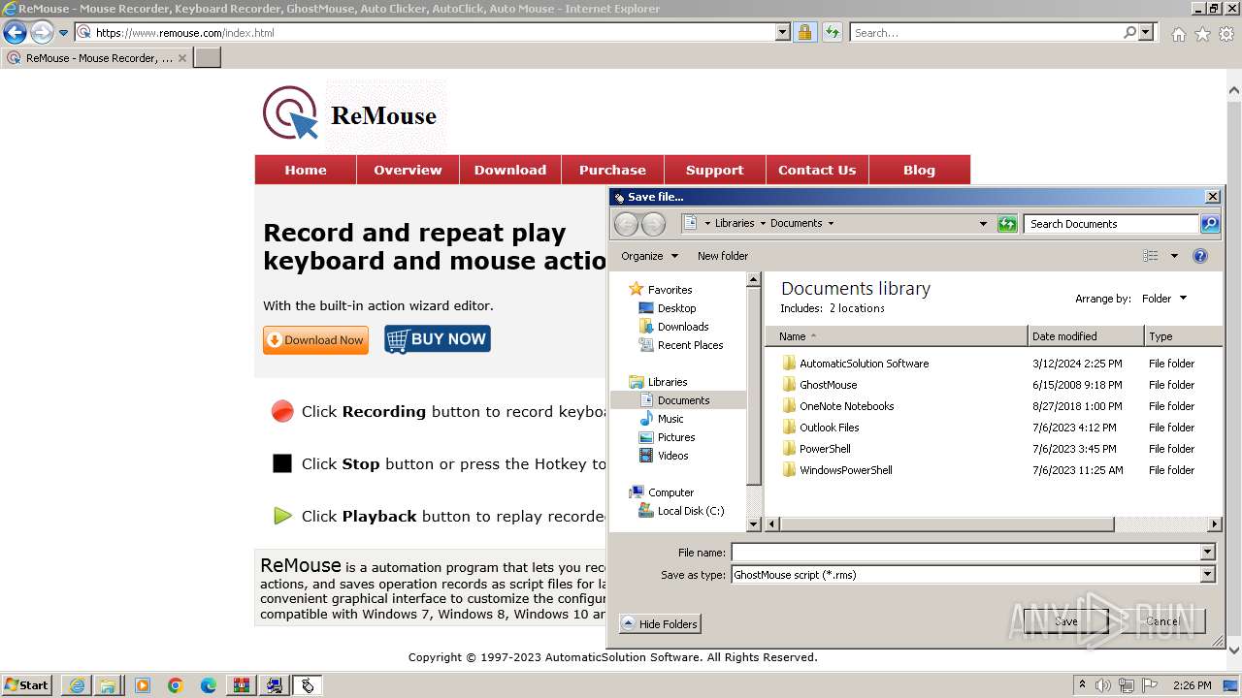The width and height of the screenshot is (1242, 698).
Task: Open help icon in Save file dialog
Action: tap(1200, 256)
